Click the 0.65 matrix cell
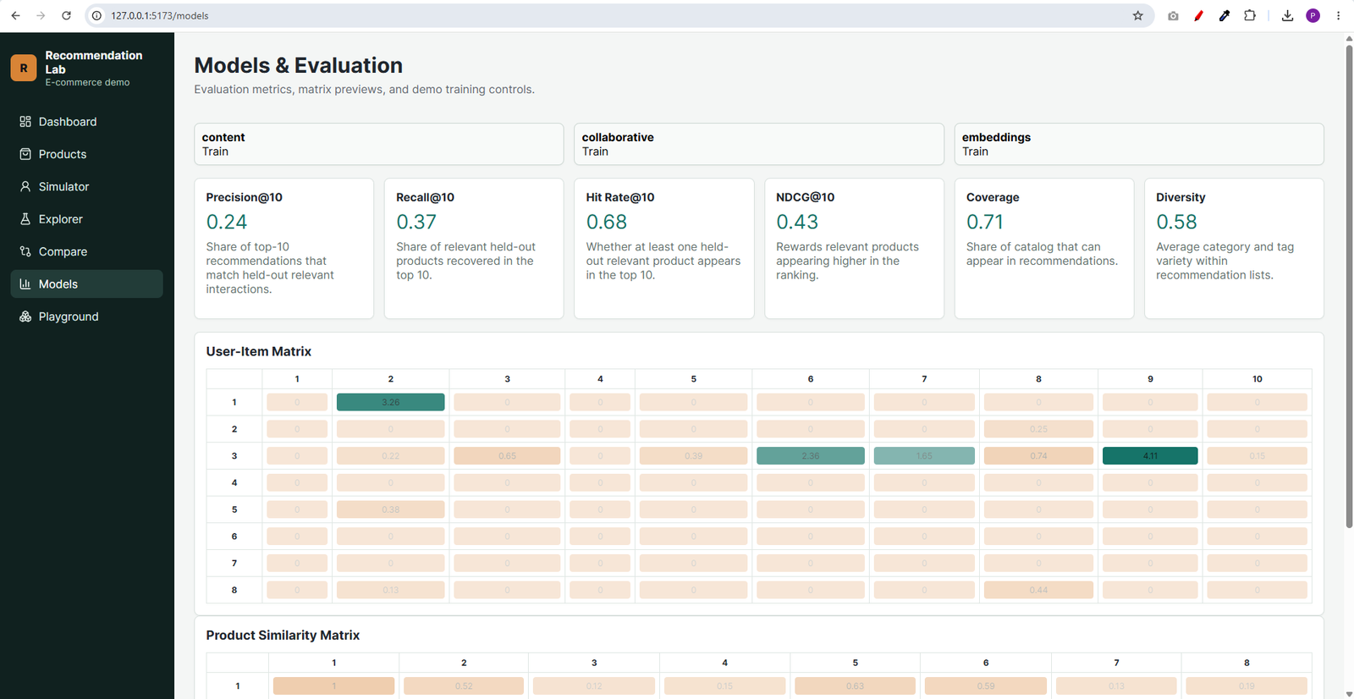 pos(507,455)
